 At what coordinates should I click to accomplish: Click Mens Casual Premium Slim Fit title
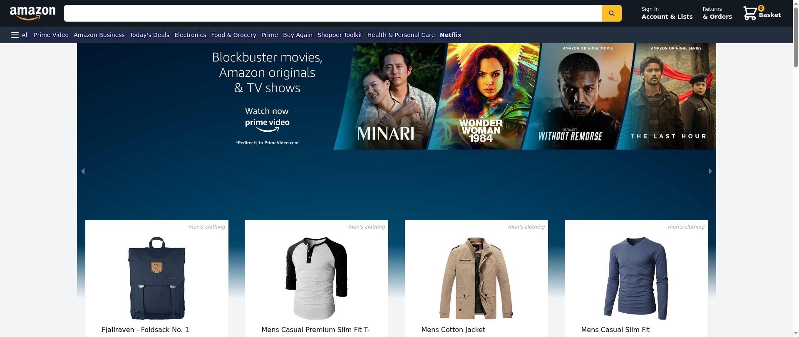click(315, 330)
